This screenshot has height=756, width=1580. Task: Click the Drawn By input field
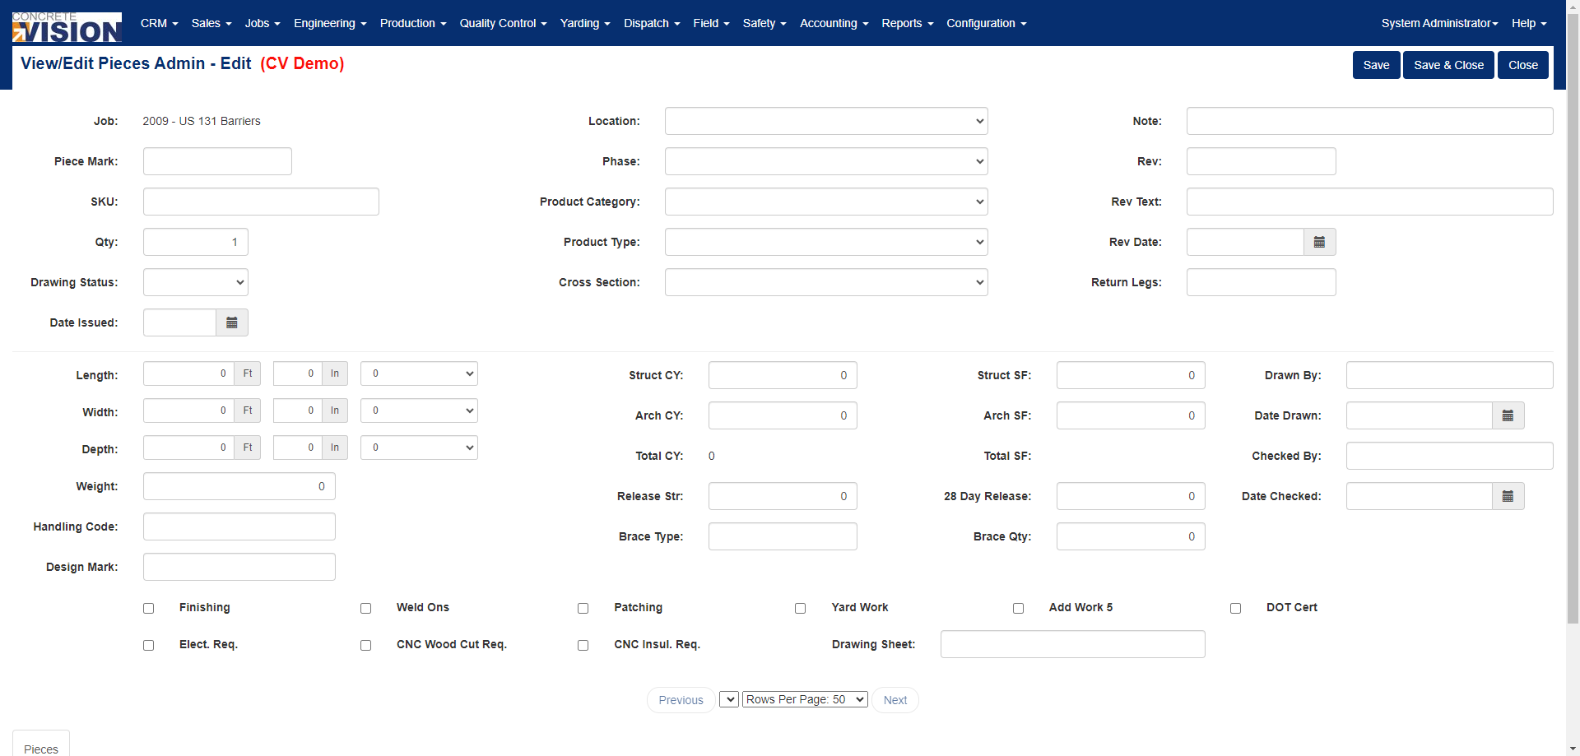click(x=1449, y=375)
